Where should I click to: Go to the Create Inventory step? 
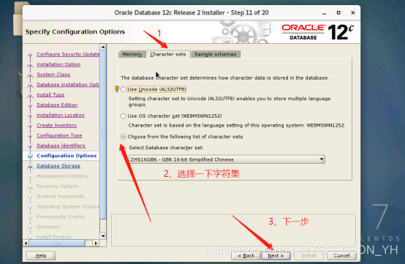(56, 125)
